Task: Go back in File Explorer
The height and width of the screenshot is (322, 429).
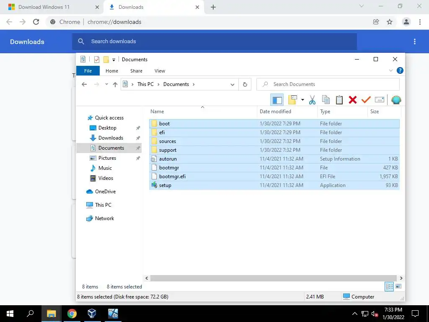Action: (x=84, y=84)
